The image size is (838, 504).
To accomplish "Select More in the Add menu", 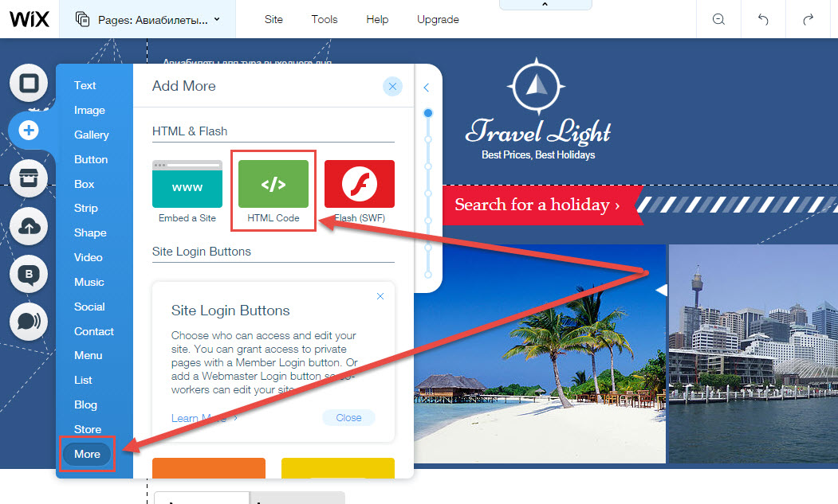I will (87, 455).
